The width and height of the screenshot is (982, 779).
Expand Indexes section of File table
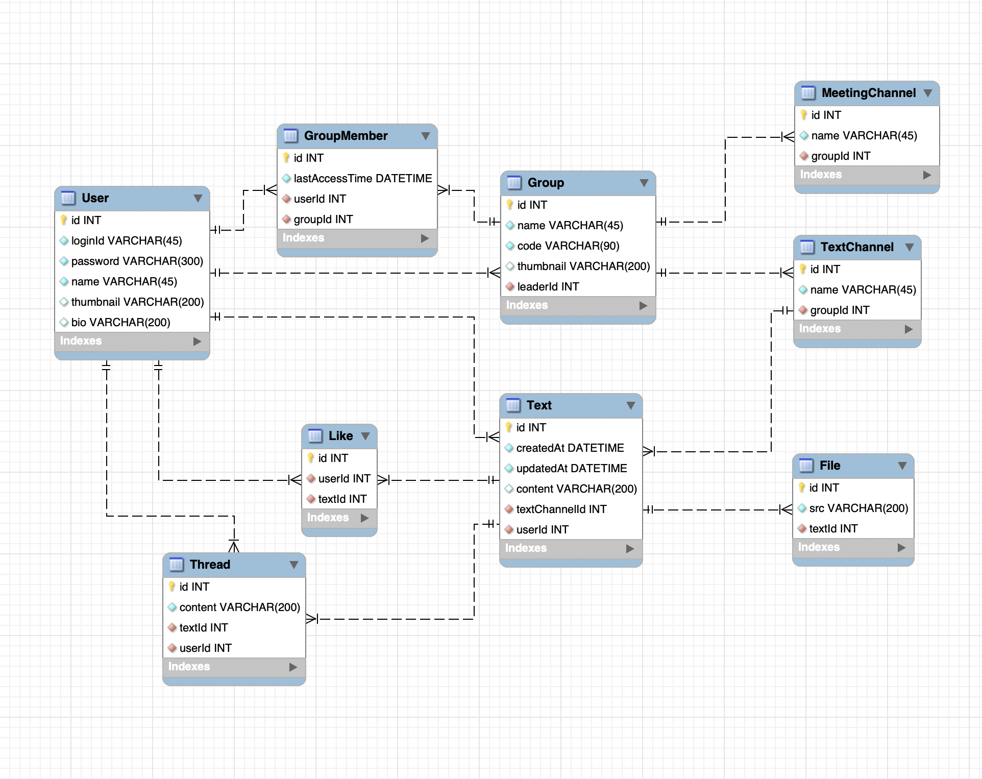[x=901, y=547]
